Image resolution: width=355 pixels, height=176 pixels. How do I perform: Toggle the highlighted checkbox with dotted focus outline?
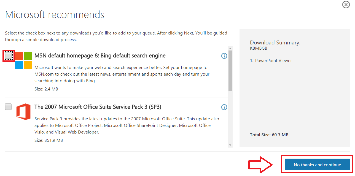[x=8, y=55]
